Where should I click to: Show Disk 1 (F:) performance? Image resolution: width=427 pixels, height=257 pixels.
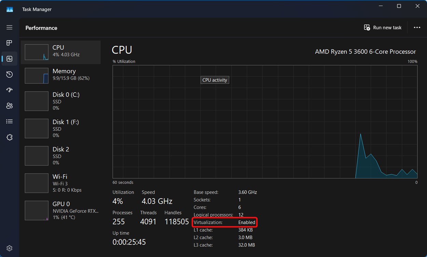[61, 128]
